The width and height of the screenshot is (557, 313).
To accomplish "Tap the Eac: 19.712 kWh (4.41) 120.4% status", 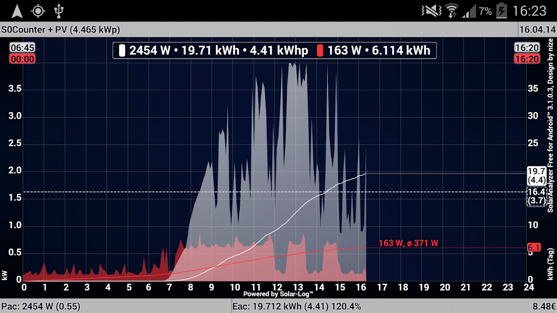I will point(297,306).
